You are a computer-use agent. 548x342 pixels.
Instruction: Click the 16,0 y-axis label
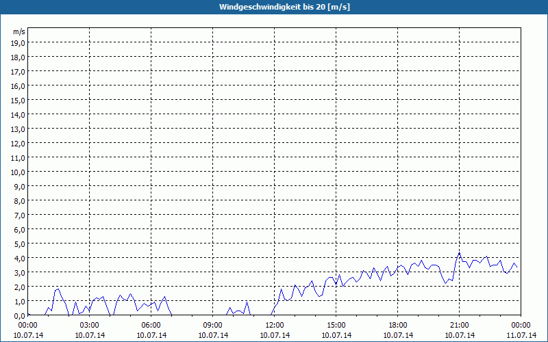[18, 86]
